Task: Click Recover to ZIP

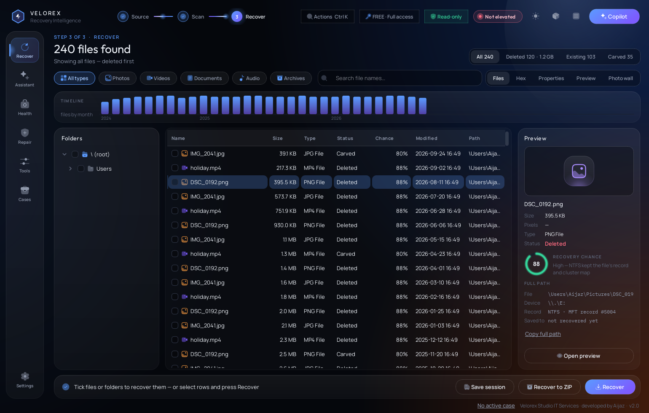Action: pos(550,387)
